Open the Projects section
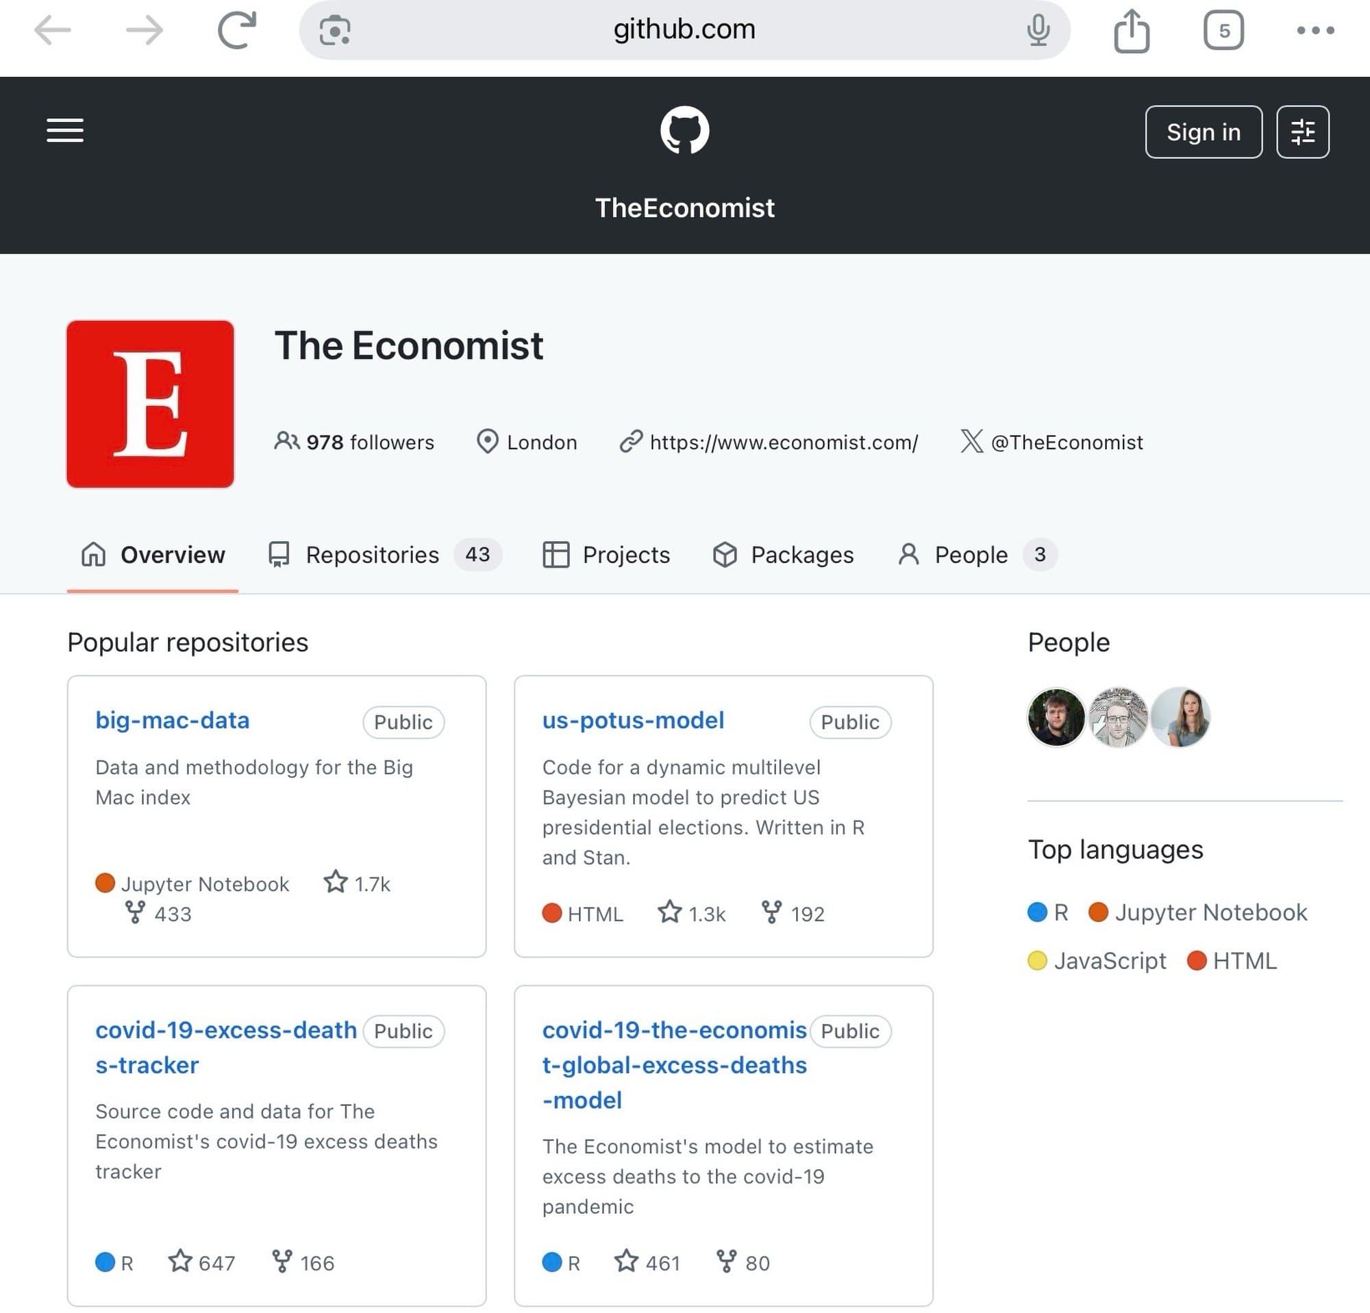This screenshot has width=1370, height=1313. point(625,554)
